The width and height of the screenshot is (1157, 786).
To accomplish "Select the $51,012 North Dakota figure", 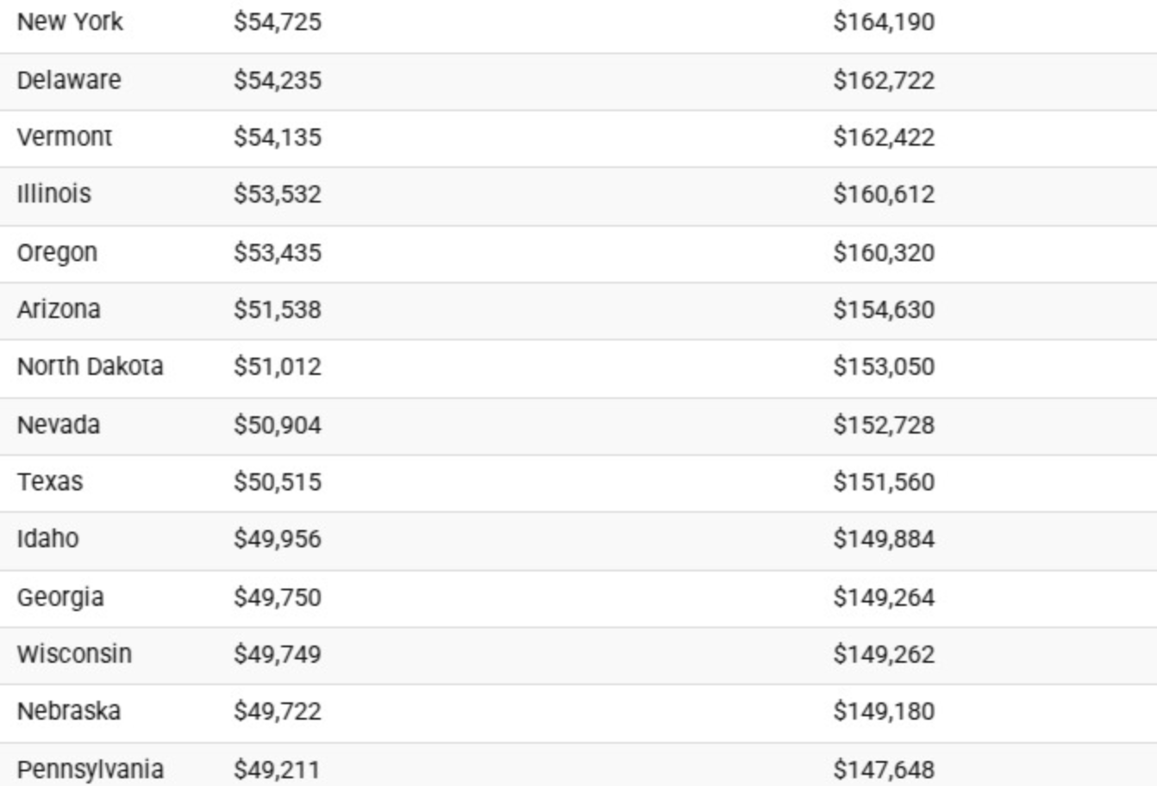I will [277, 366].
